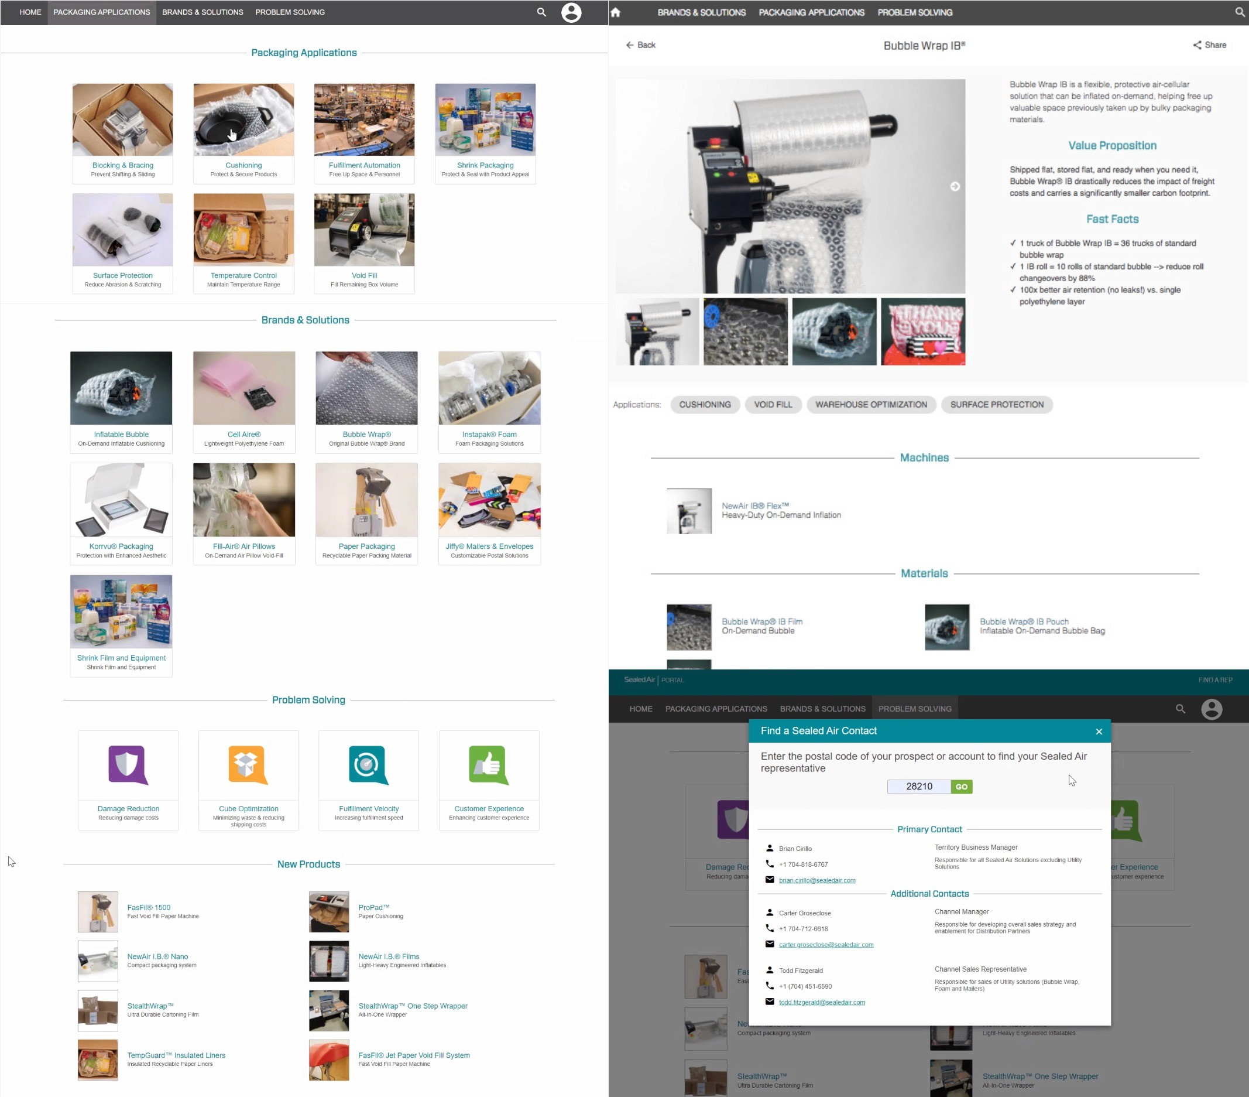Click the Find a Rep link
The image size is (1249, 1097).
pos(1215,680)
